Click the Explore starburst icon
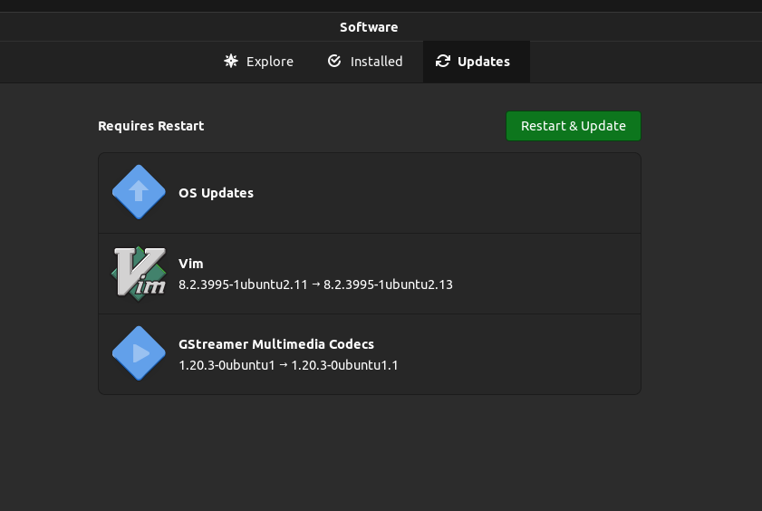This screenshot has width=762, height=511. click(231, 62)
